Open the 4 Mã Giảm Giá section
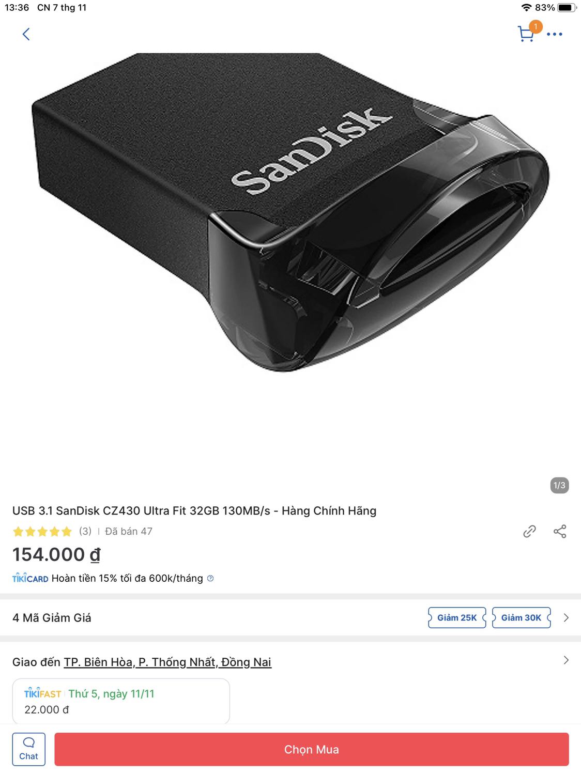Viewport: 581px width, 775px height. click(52, 617)
